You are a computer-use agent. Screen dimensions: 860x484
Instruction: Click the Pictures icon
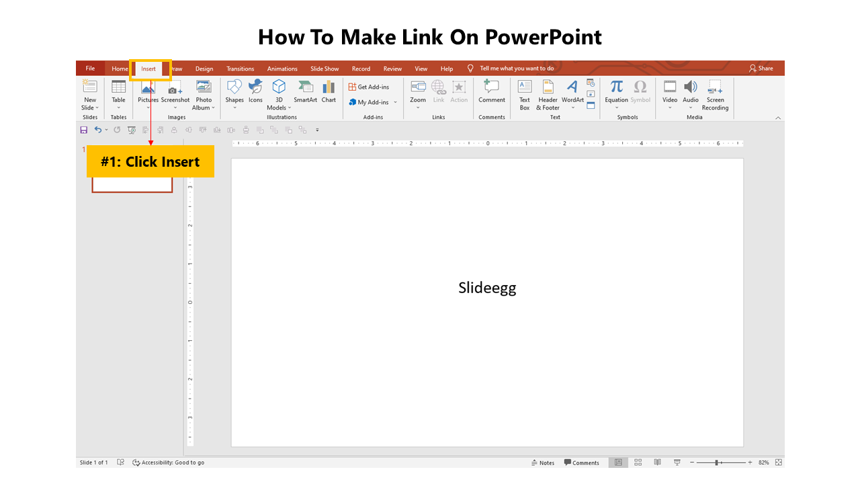[148, 87]
